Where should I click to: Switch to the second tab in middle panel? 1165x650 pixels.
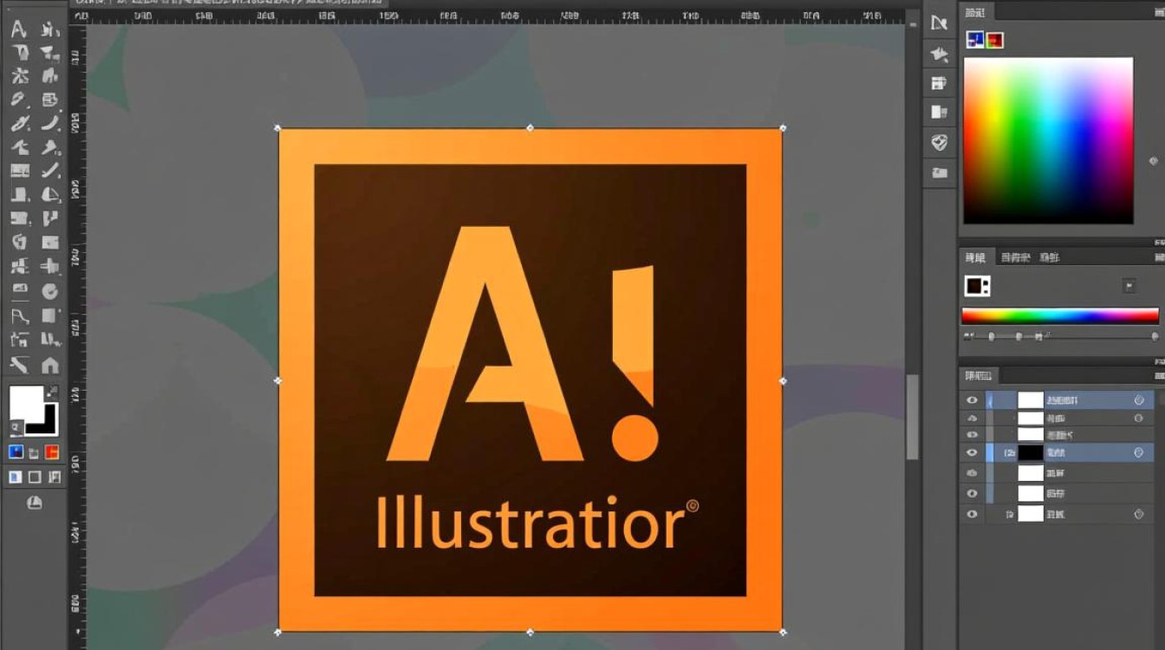click(1015, 257)
